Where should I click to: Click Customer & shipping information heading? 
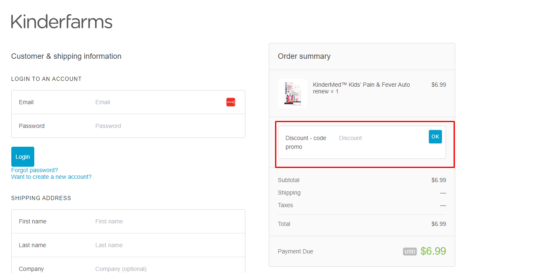pyautogui.click(x=66, y=56)
